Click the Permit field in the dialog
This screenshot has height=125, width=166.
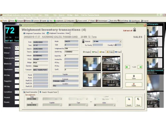(41, 75)
